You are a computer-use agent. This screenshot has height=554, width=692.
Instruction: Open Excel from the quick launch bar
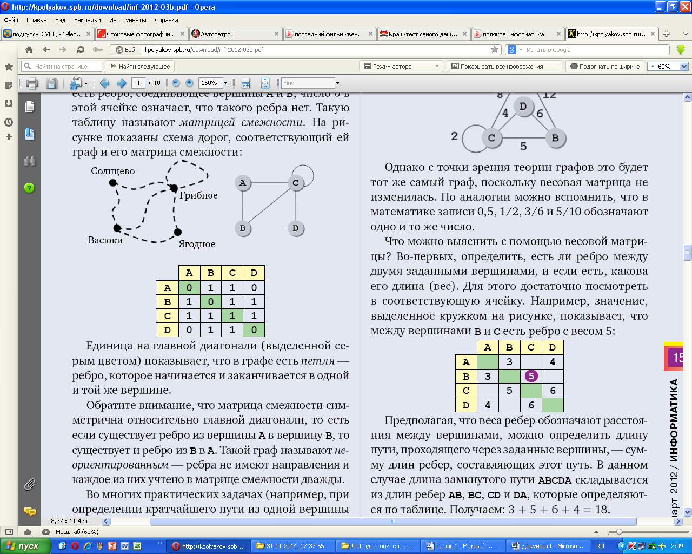click(137, 546)
